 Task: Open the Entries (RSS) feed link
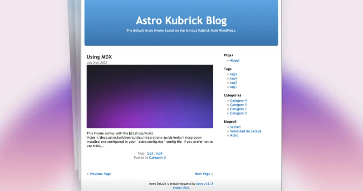(181, 187)
